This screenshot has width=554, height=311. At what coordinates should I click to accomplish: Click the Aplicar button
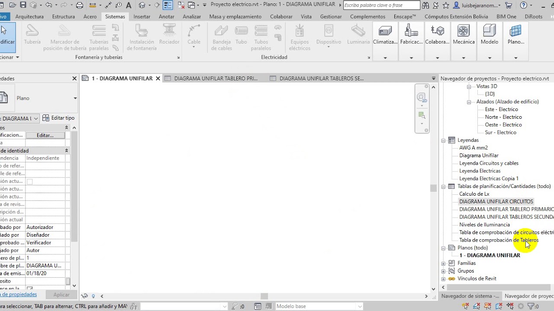click(61, 295)
